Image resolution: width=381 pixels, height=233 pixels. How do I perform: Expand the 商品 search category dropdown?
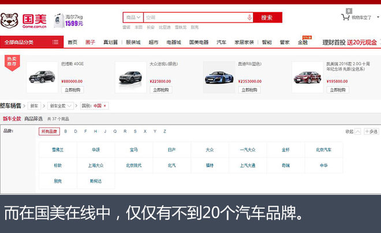[x=133, y=17]
